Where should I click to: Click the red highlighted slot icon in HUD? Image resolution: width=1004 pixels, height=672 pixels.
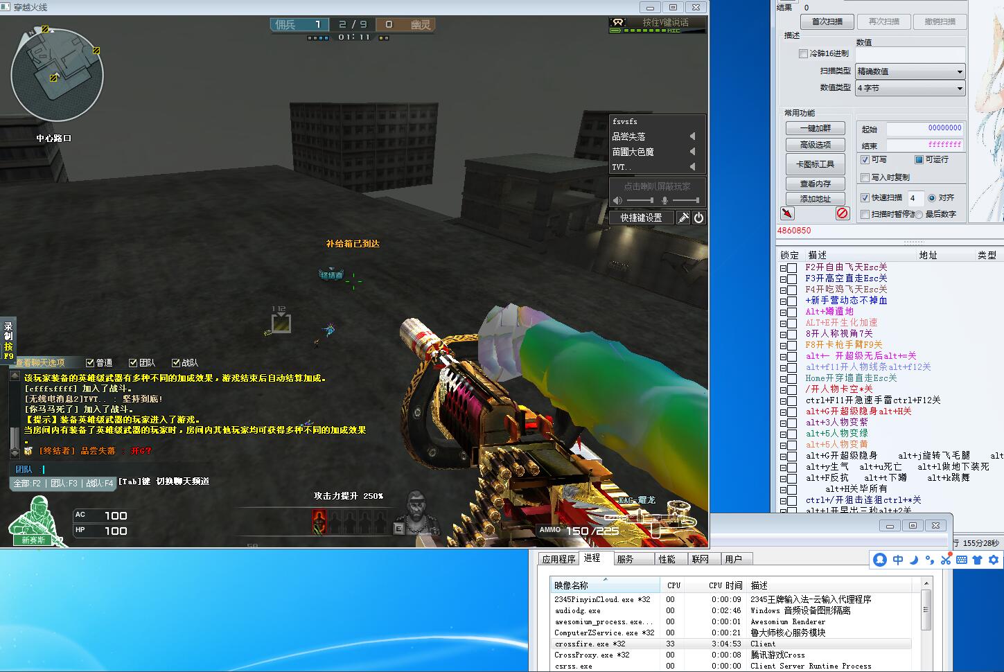(x=319, y=521)
